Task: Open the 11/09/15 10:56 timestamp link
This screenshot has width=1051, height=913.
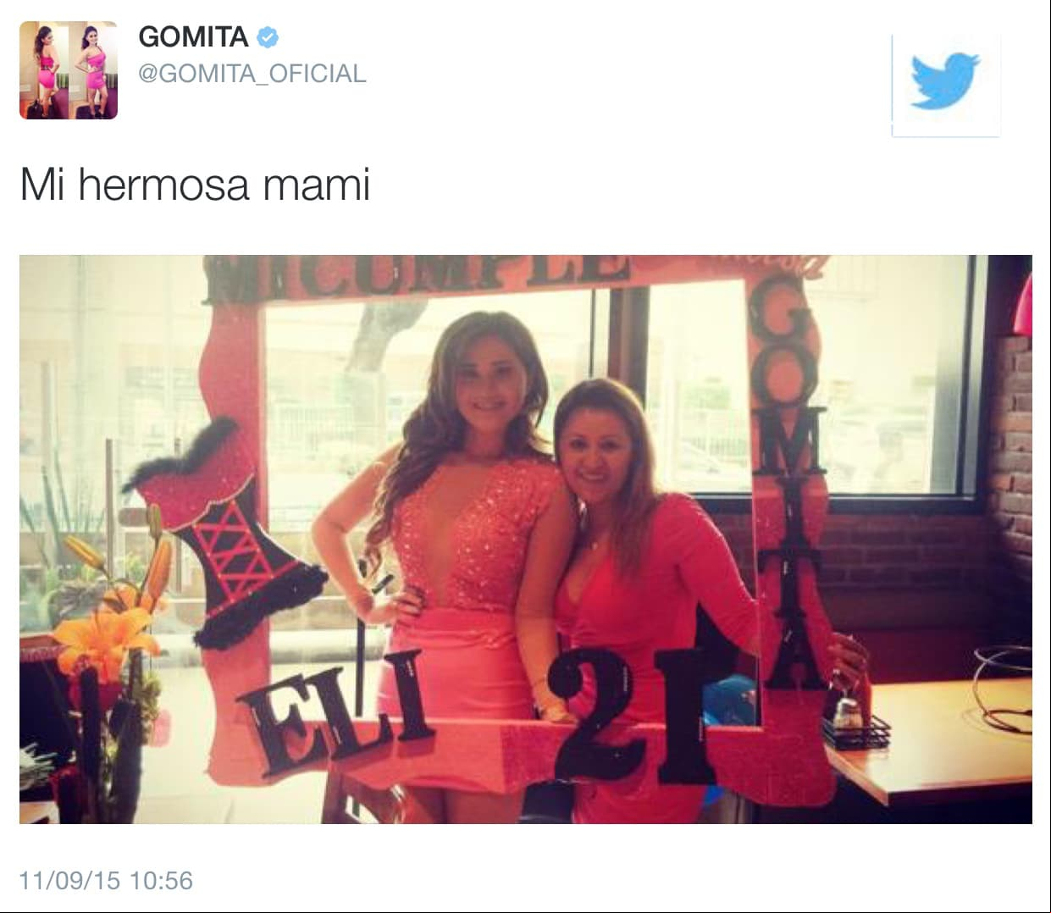Action: click(x=106, y=881)
